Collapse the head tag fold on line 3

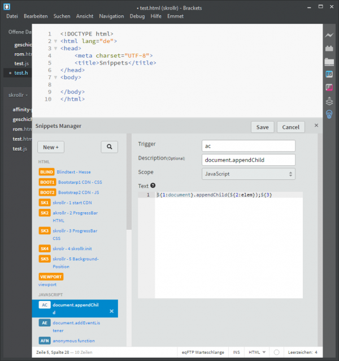[x=55, y=49]
